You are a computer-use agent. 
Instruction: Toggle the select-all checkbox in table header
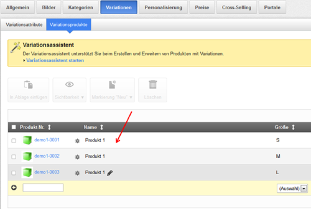click(14, 127)
